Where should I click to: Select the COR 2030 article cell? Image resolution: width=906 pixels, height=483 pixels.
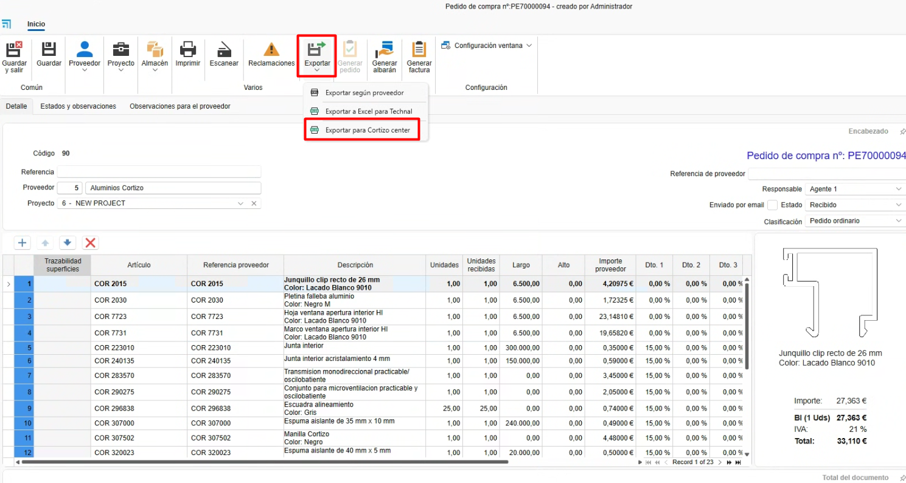pyautogui.click(x=139, y=300)
